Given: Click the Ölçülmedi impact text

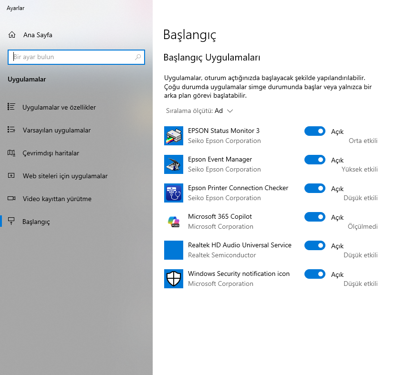Looking at the screenshot, I should 363,226.
